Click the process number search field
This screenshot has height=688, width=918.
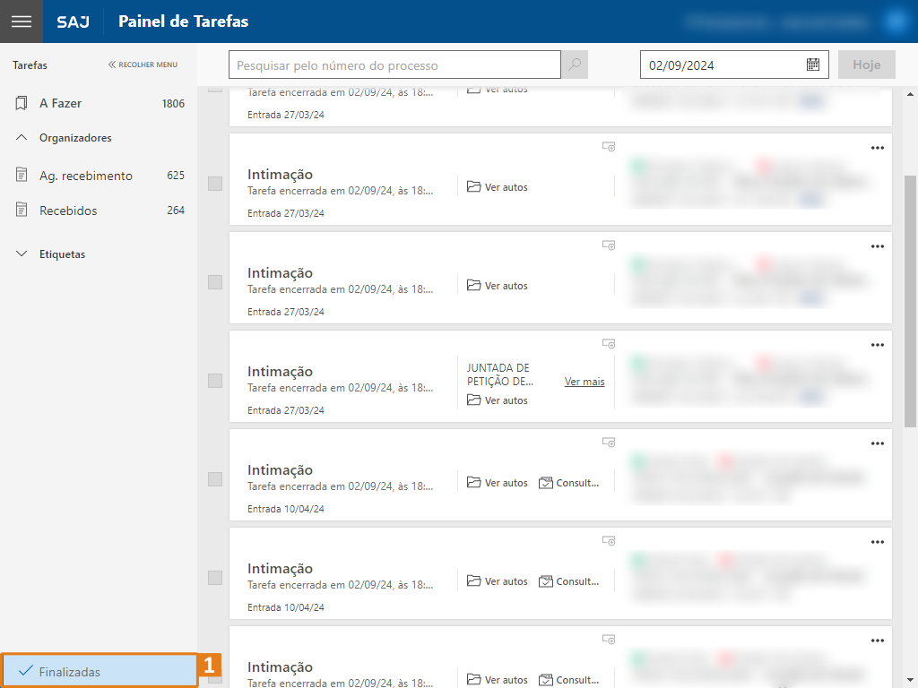394,64
